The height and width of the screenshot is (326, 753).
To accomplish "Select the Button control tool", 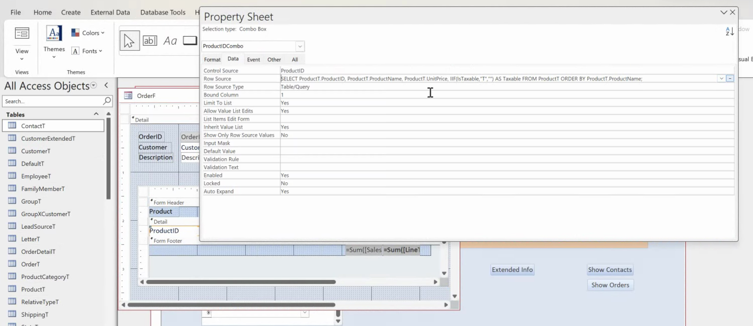I will [x=190, y=40].
